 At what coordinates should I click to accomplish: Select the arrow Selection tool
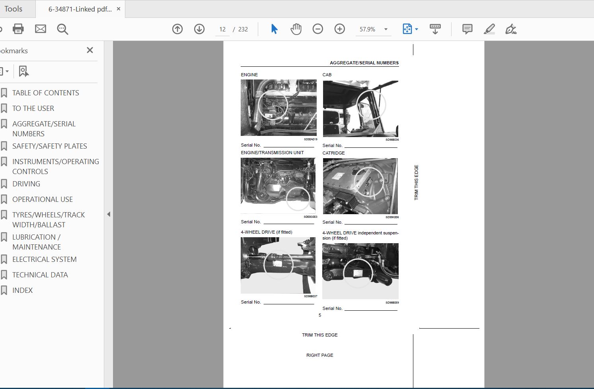[274, 29]
